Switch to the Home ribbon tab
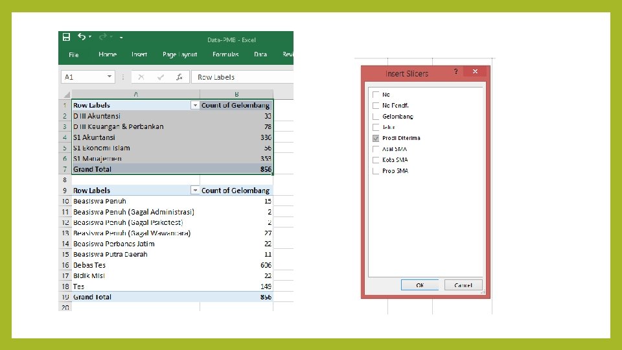622x350 pixels. [108, 54]
